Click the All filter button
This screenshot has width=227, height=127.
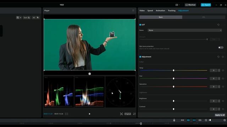click(x=34, y=18)
